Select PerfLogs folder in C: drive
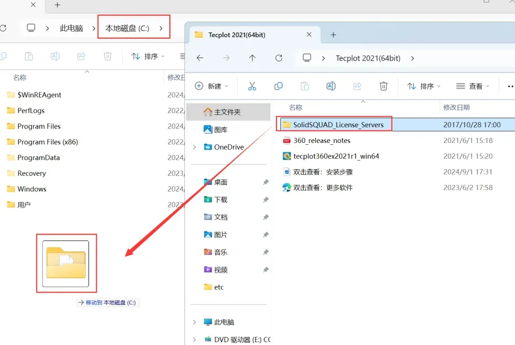Viewport: 515px width, 345px height. [26, 111]
